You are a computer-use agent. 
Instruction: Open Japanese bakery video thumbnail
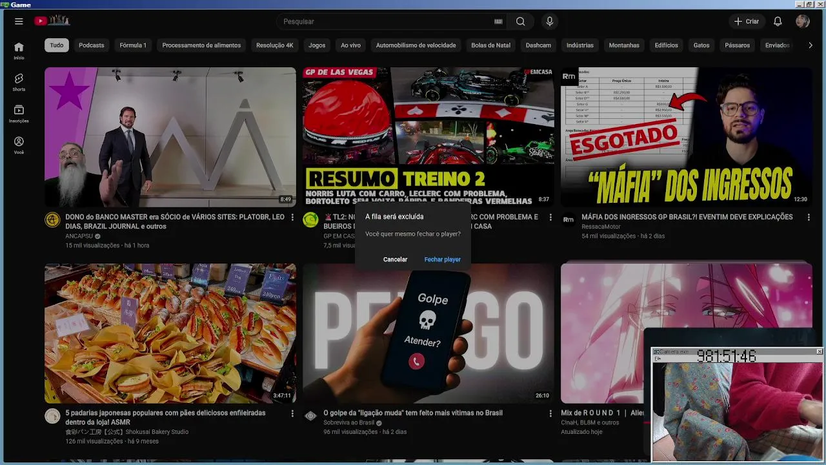tap(170, 333)
